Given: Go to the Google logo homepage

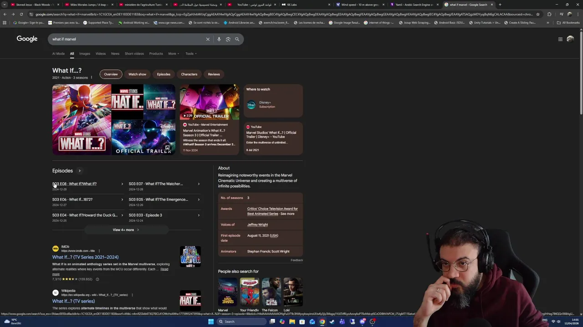Looking at the screenshot, I should (27, 39).
